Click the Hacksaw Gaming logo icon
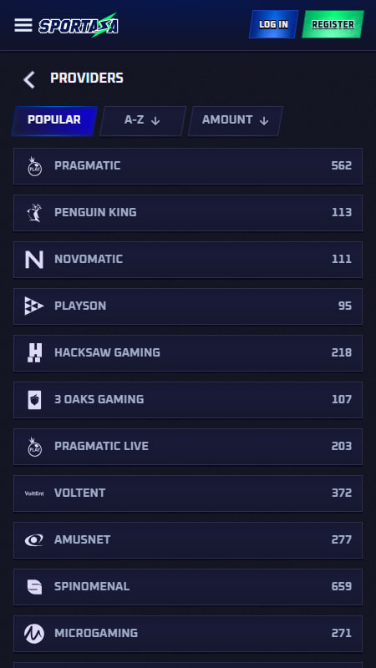The image size is (376, 668). coord(34,352)
